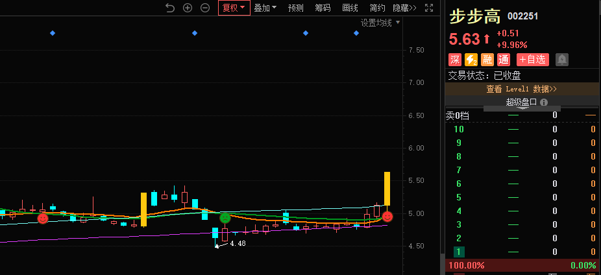
Task: Zoom in the chart with plus icon
Action: (188, 8)
